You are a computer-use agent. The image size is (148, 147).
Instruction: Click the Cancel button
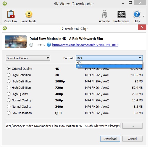tap(132, 139)
